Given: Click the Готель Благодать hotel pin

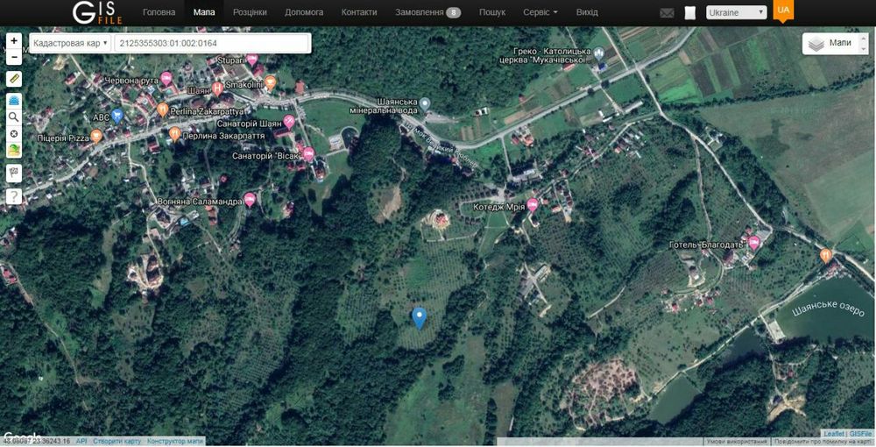Looking at the screenshot, I should click(753, 243).
